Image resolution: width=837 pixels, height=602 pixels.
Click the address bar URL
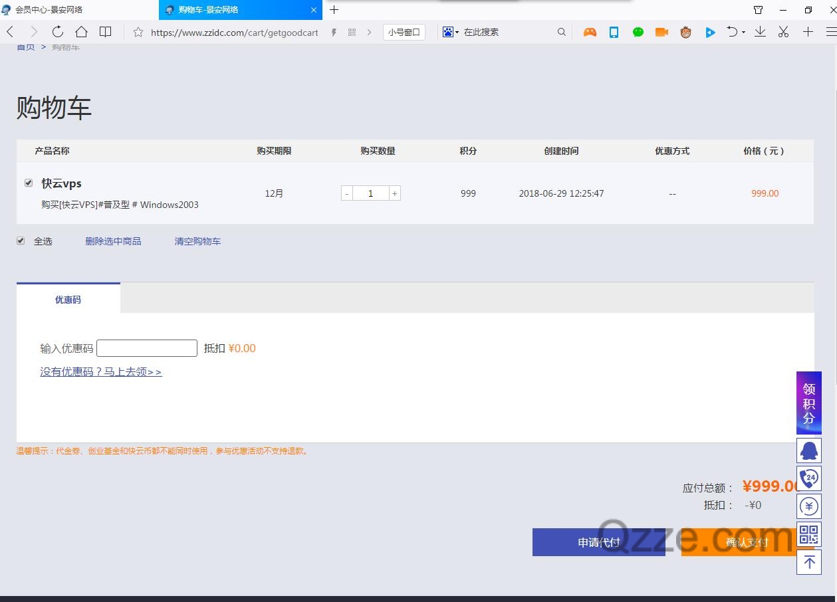click(x=234, y=33)
